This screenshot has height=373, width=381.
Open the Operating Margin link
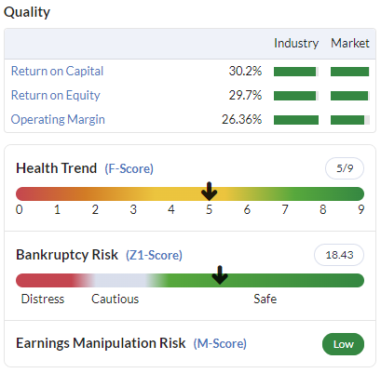tap(58, 120)
